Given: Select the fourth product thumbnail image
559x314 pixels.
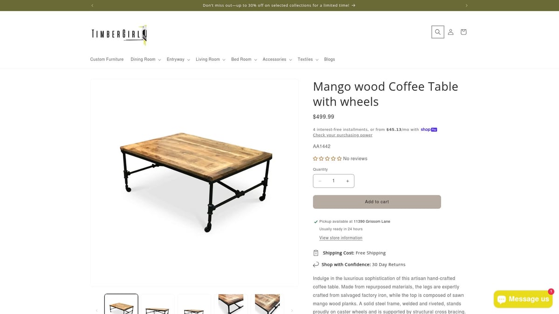Looking at the screenshot, I should [231, 304].
